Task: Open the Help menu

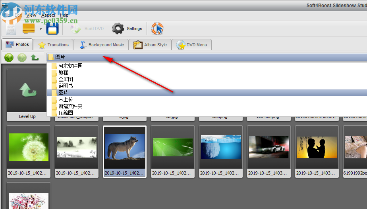Action: pyautogui.click(x=64, y=15)
